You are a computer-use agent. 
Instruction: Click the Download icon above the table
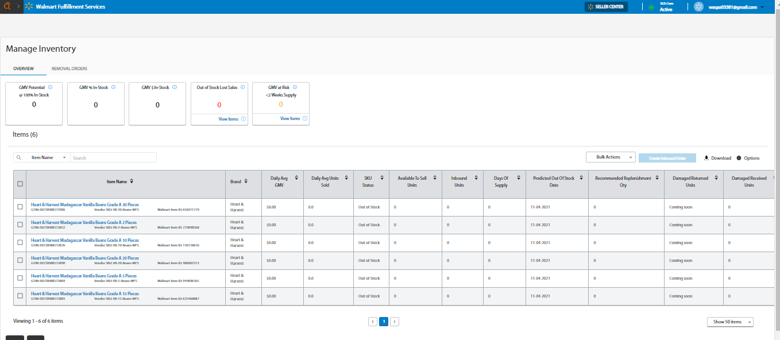pyautogui.click(x=706, y=158)
